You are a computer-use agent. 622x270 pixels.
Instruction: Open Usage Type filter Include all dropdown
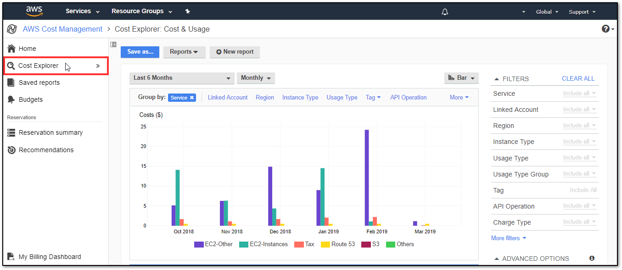pos(580,158)
